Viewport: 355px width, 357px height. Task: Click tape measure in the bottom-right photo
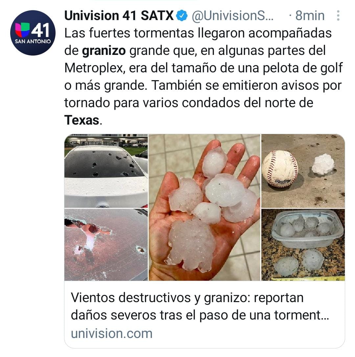[310, 279]
